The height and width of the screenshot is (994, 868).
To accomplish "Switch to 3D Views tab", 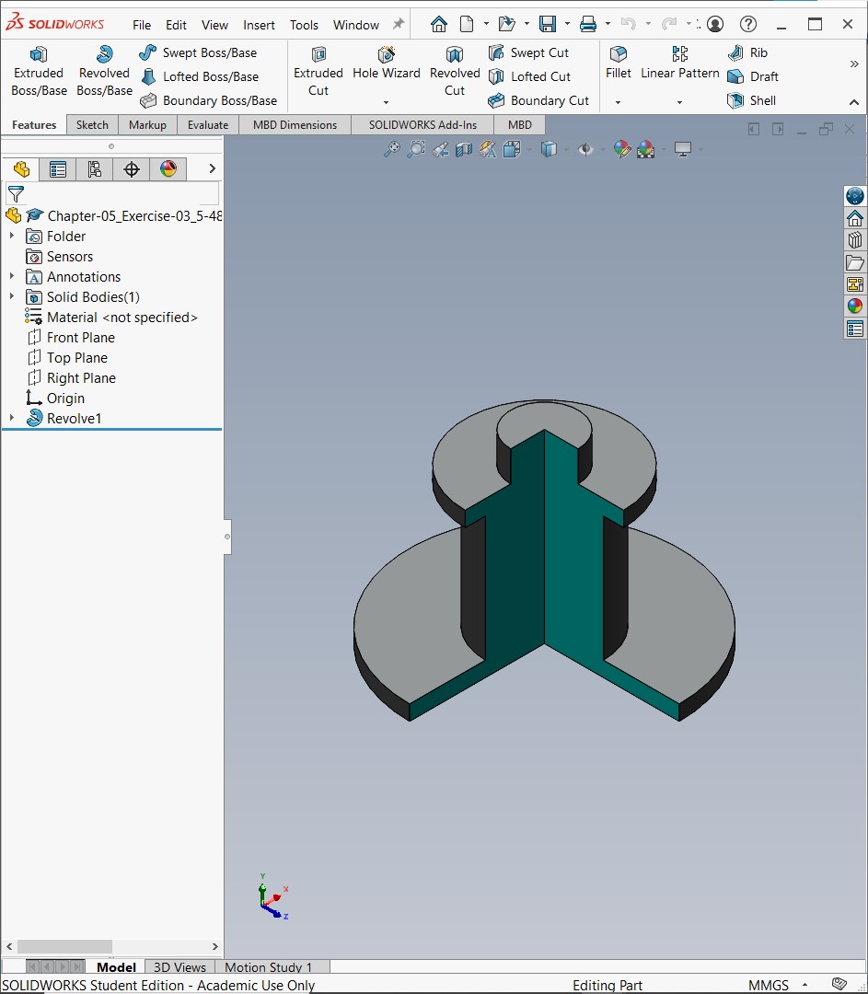I will click(179, 967).
